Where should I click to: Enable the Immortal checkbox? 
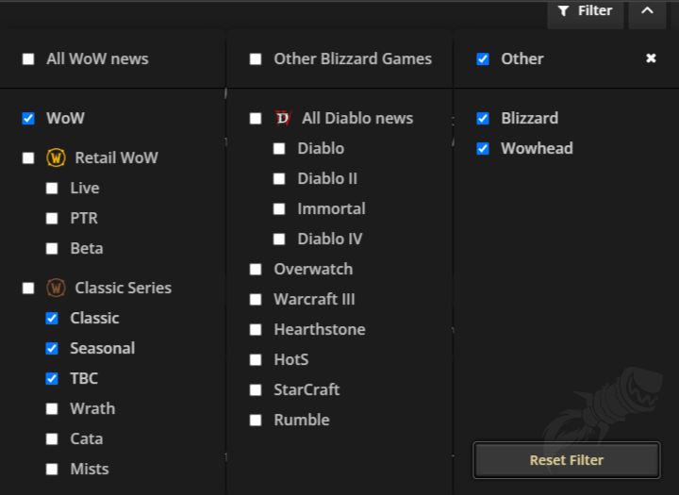click(x=279, y=209)
